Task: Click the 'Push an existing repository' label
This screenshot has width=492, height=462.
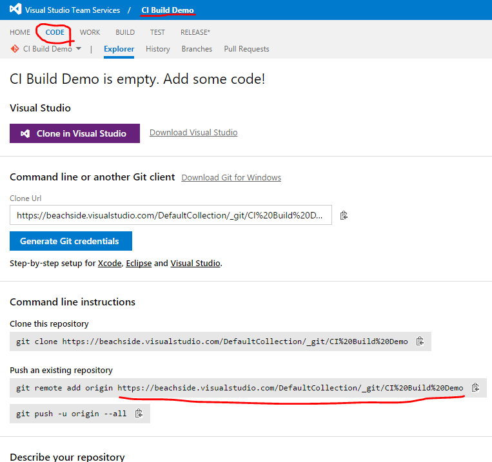Action: pyautogui.click(x=61, y=370)
